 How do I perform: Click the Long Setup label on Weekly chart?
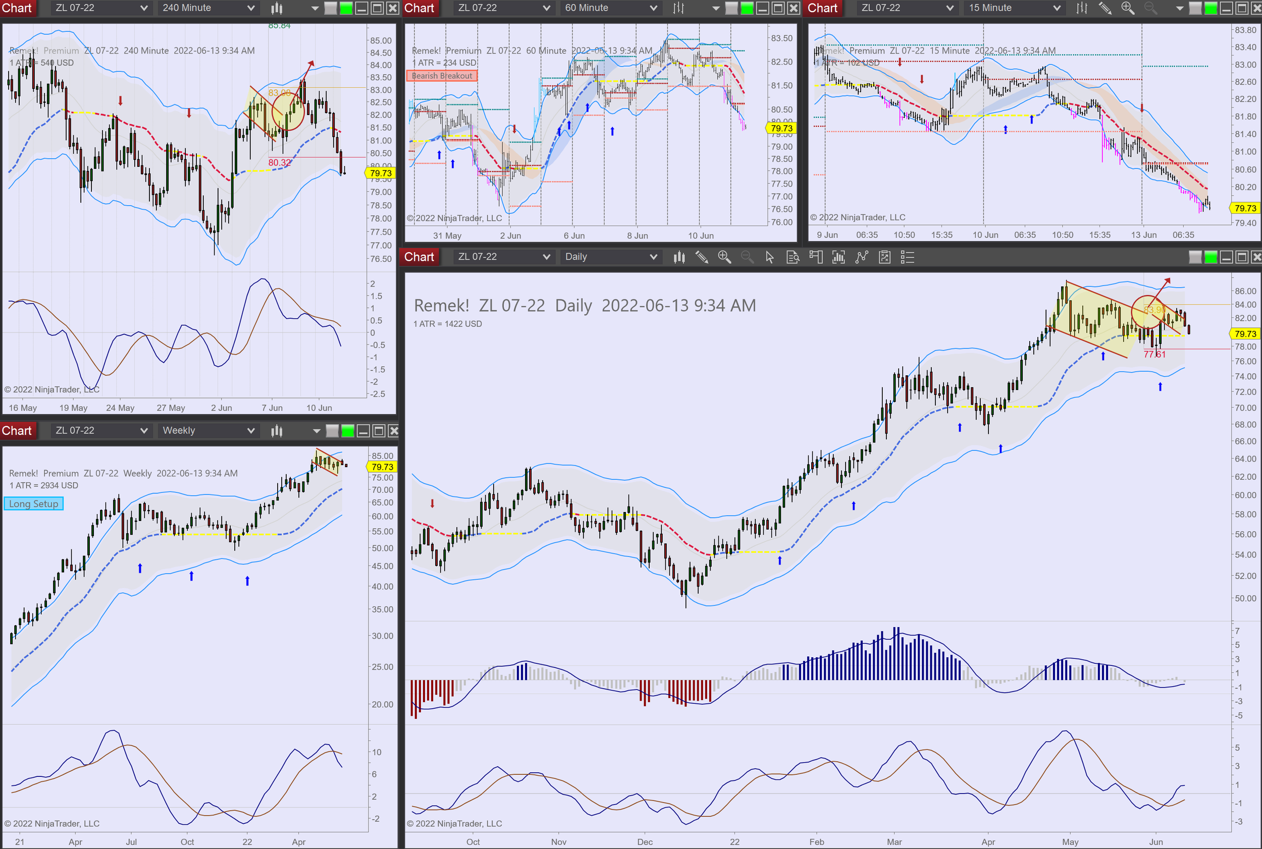(x=34, y=504)
